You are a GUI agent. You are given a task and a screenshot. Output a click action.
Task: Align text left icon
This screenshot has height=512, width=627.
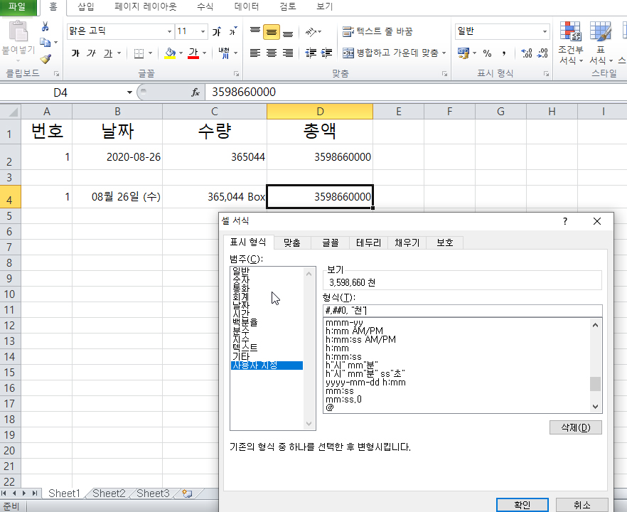255,53
